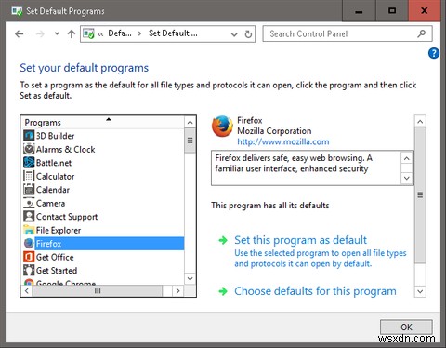Minimize the Set Default Programs window
The height and width of the screenshot is (348, 446).
point(359,11)
